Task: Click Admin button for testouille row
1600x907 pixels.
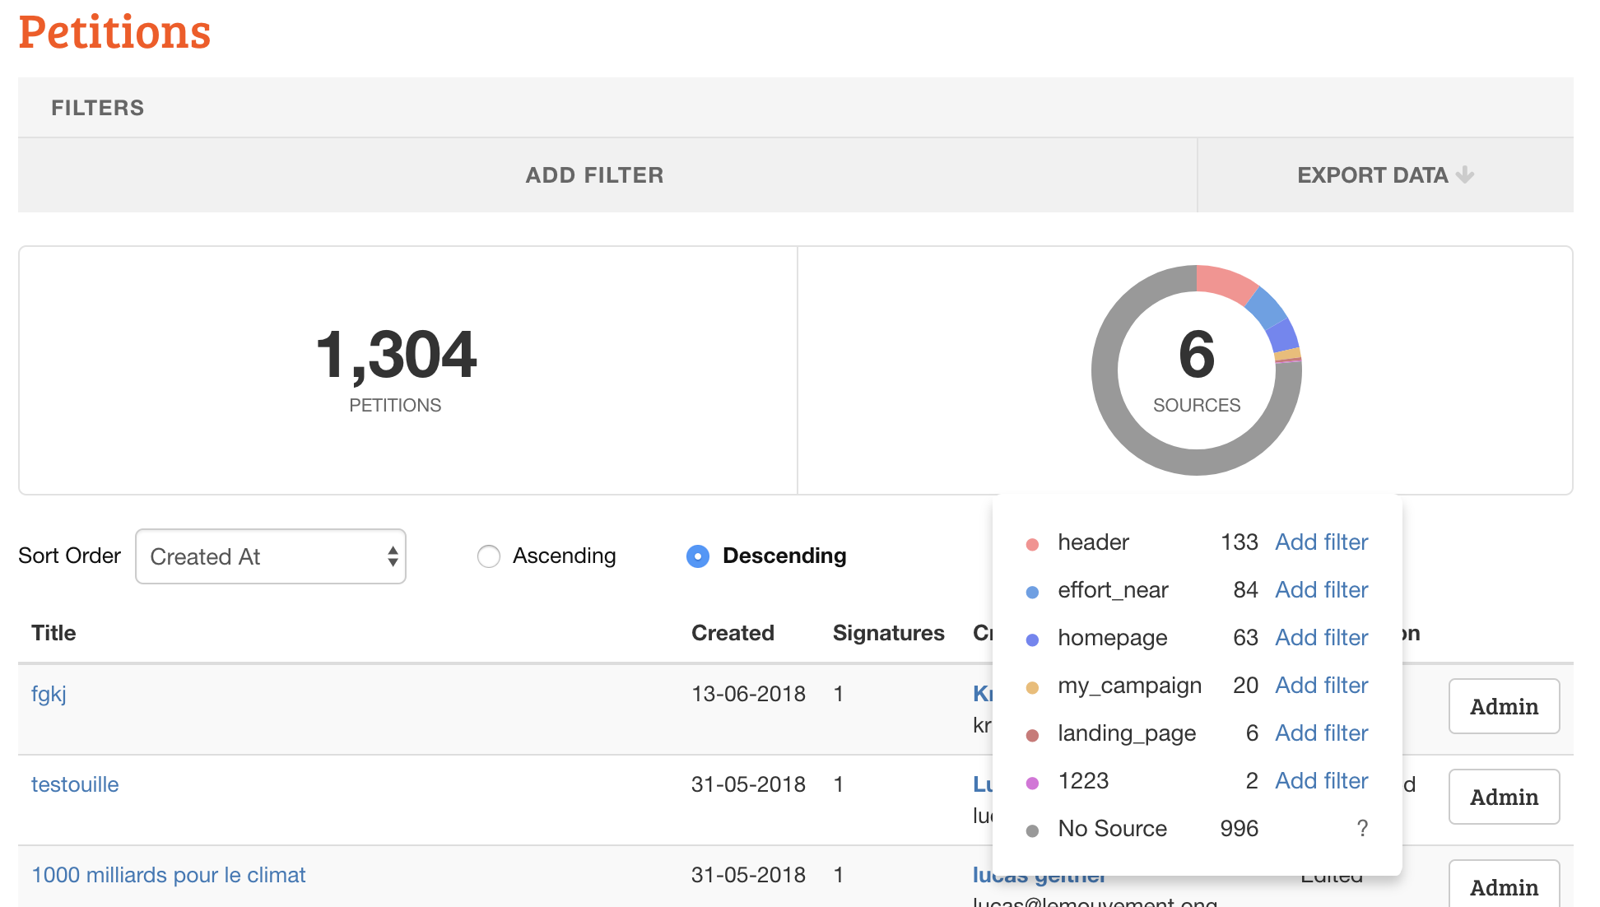Action: pos(1504,797)
